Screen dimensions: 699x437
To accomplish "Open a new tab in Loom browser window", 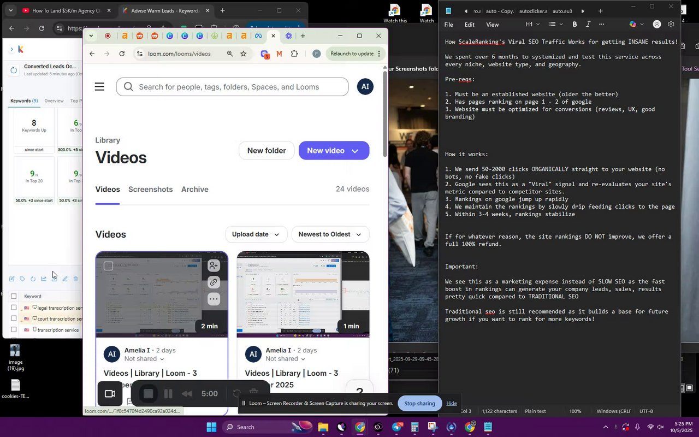I will (x=303, y=36).
